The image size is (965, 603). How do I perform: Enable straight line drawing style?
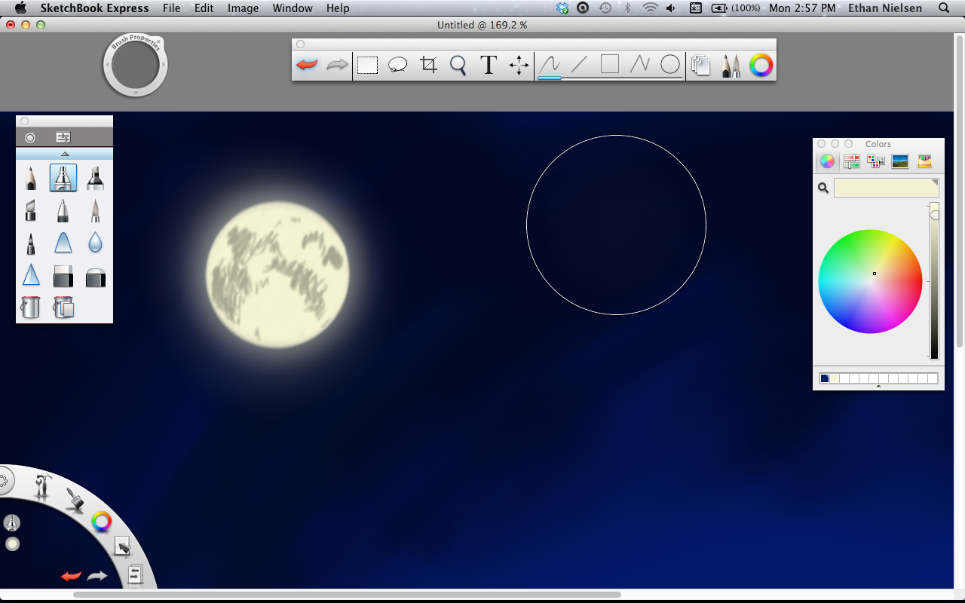579,65
